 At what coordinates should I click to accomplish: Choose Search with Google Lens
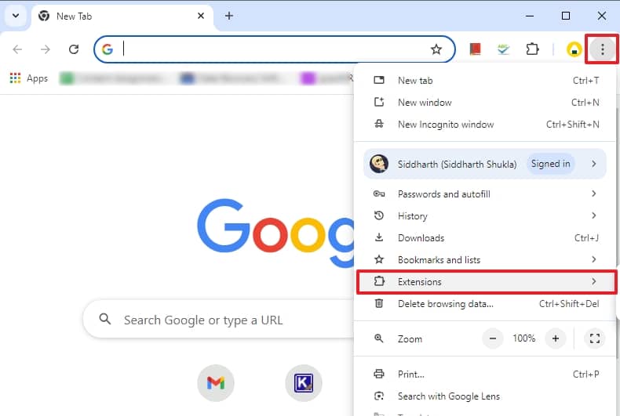(486, 396)
